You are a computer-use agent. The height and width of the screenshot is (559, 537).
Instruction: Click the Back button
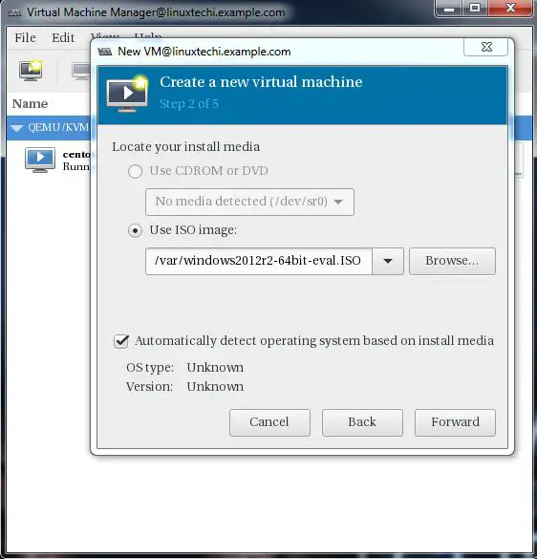pos(362,422)
